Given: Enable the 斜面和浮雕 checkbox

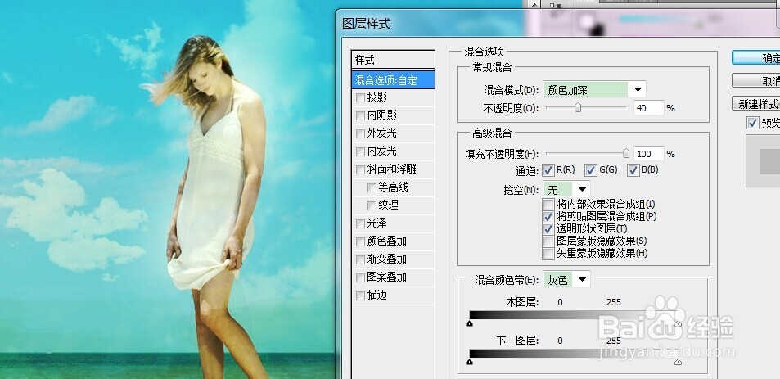Looking at the screenshot, I should pos(361,169).
